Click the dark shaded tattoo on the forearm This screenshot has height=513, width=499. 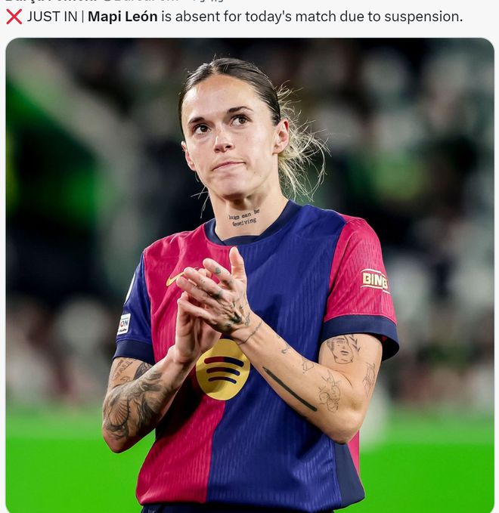[x=136, y=398]
